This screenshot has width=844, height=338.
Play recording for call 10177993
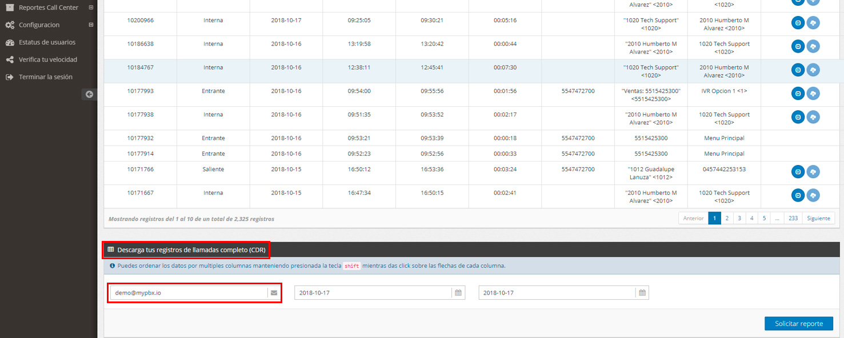click(x=798, y=93)
